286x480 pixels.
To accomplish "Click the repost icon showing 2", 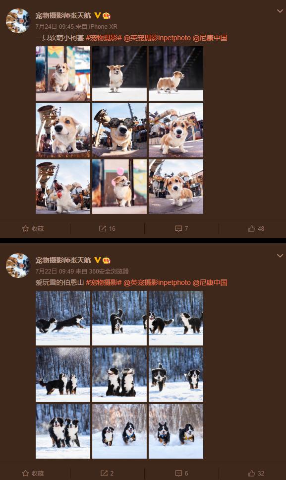I will tap(104, 473).
